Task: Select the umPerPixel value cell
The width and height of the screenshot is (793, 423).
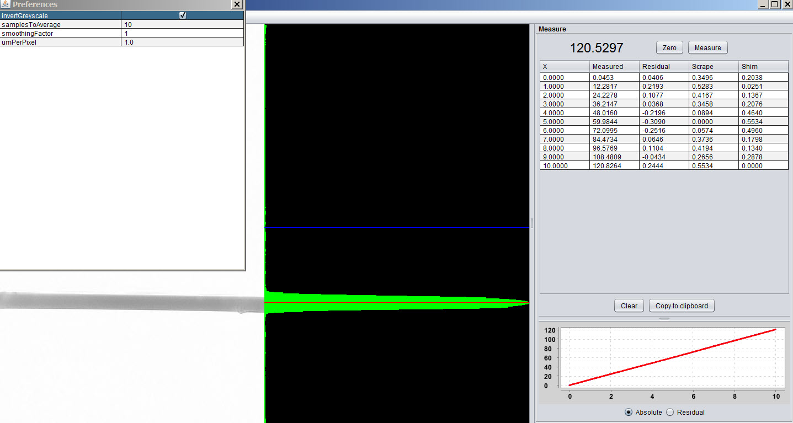Action: tap(182, 42)
